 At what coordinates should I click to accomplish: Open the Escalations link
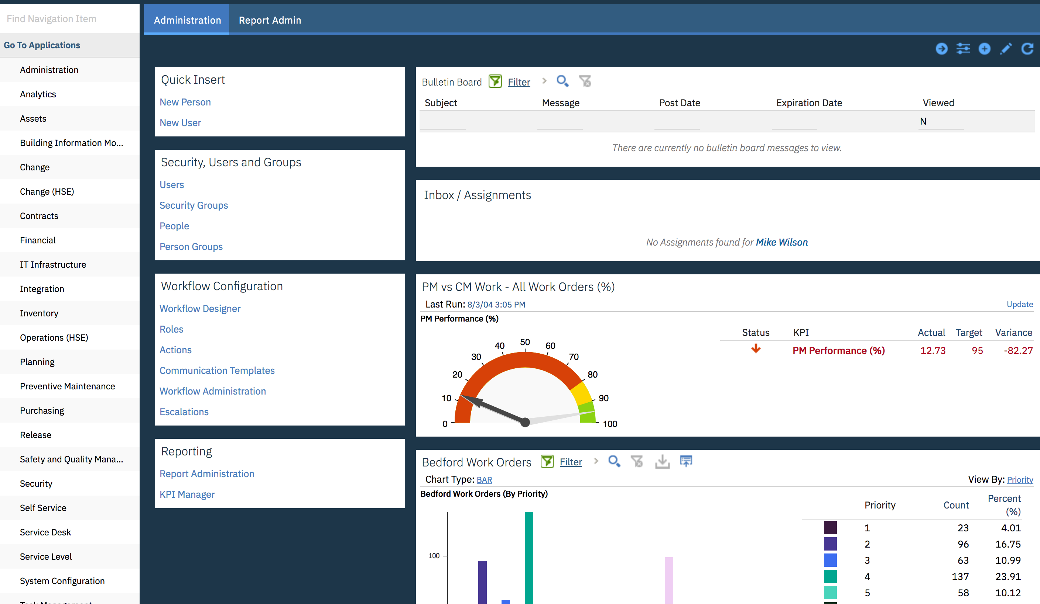click(184, 412)
